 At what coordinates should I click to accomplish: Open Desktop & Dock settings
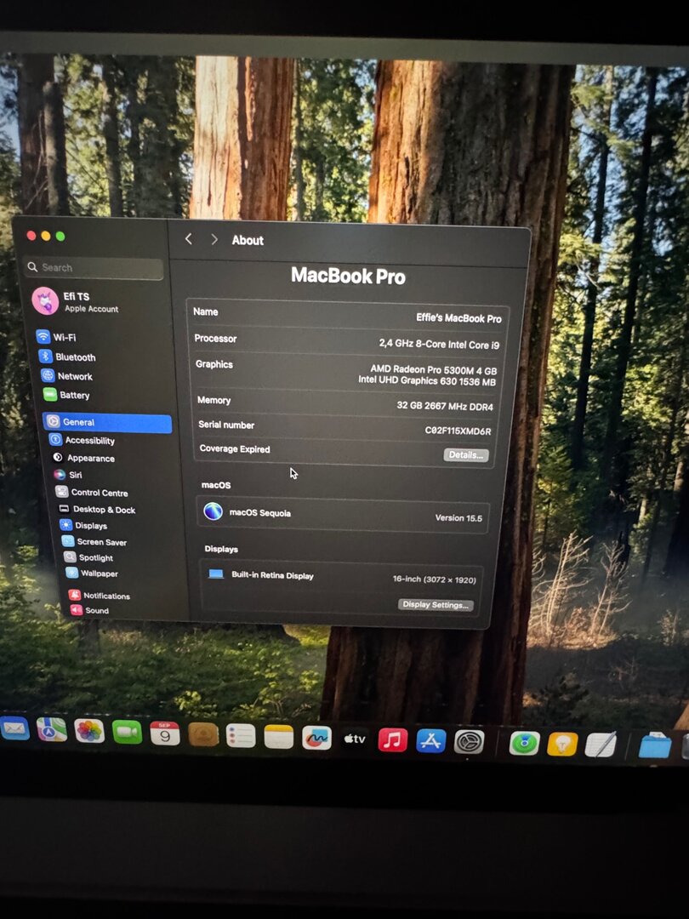coord(97,510)
